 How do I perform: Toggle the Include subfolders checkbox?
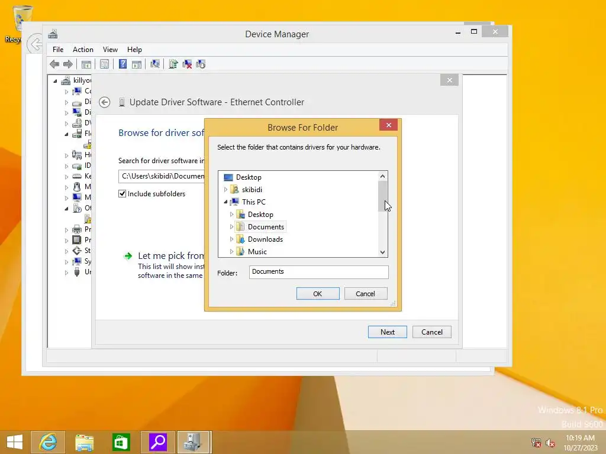click(x=122, y=194)
